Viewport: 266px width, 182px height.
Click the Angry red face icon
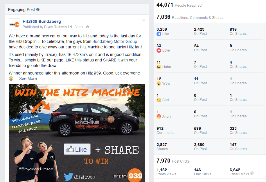point(159,117)
